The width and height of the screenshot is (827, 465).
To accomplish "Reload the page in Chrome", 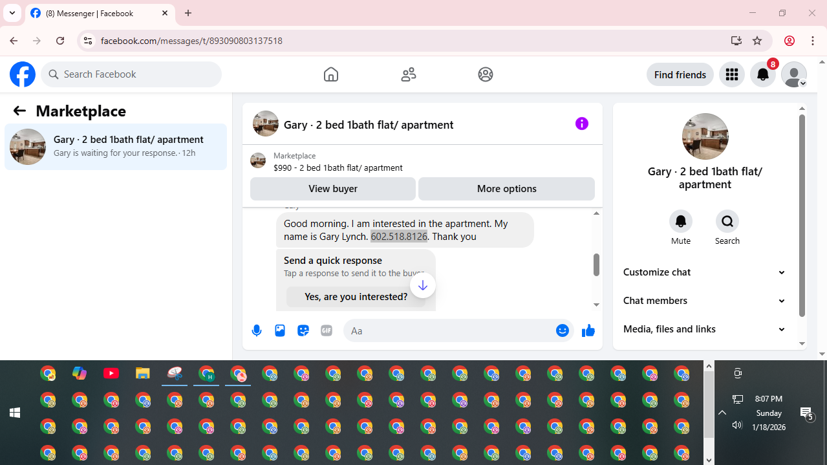I will (x=60, y=41).
